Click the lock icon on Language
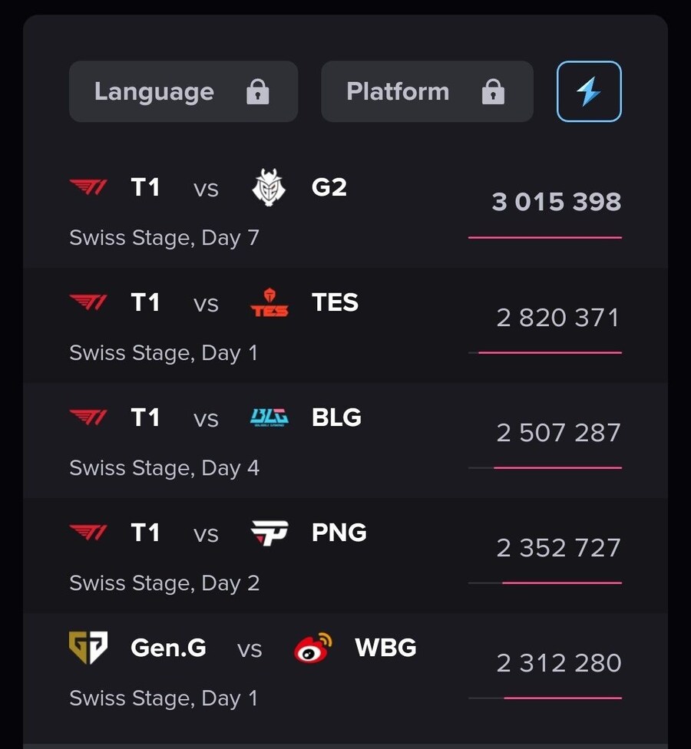 [257, 92]
